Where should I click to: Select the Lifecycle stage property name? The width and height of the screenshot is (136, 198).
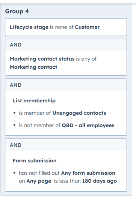pos(29,27)
